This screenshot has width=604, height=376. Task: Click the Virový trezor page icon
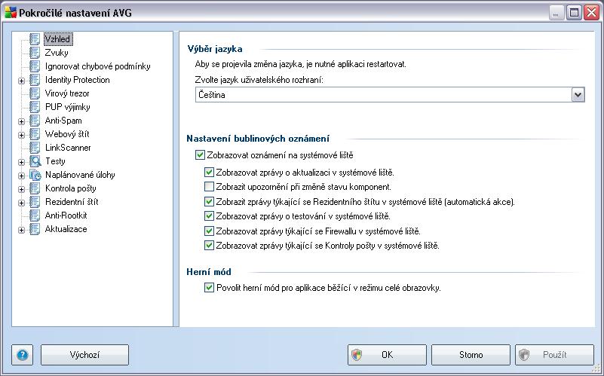(x=35, y=93)
